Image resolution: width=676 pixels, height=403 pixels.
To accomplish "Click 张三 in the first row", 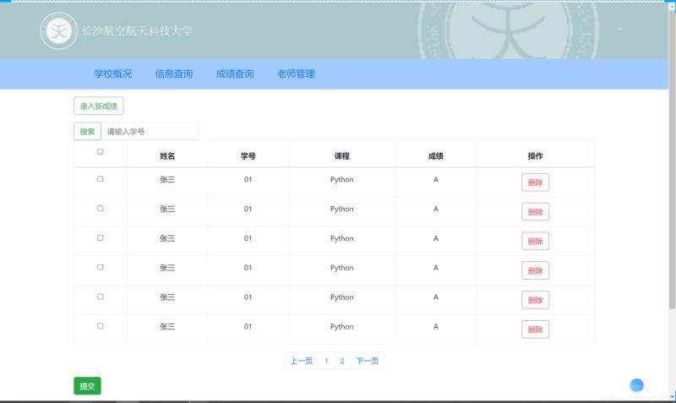I will [167, 180].
